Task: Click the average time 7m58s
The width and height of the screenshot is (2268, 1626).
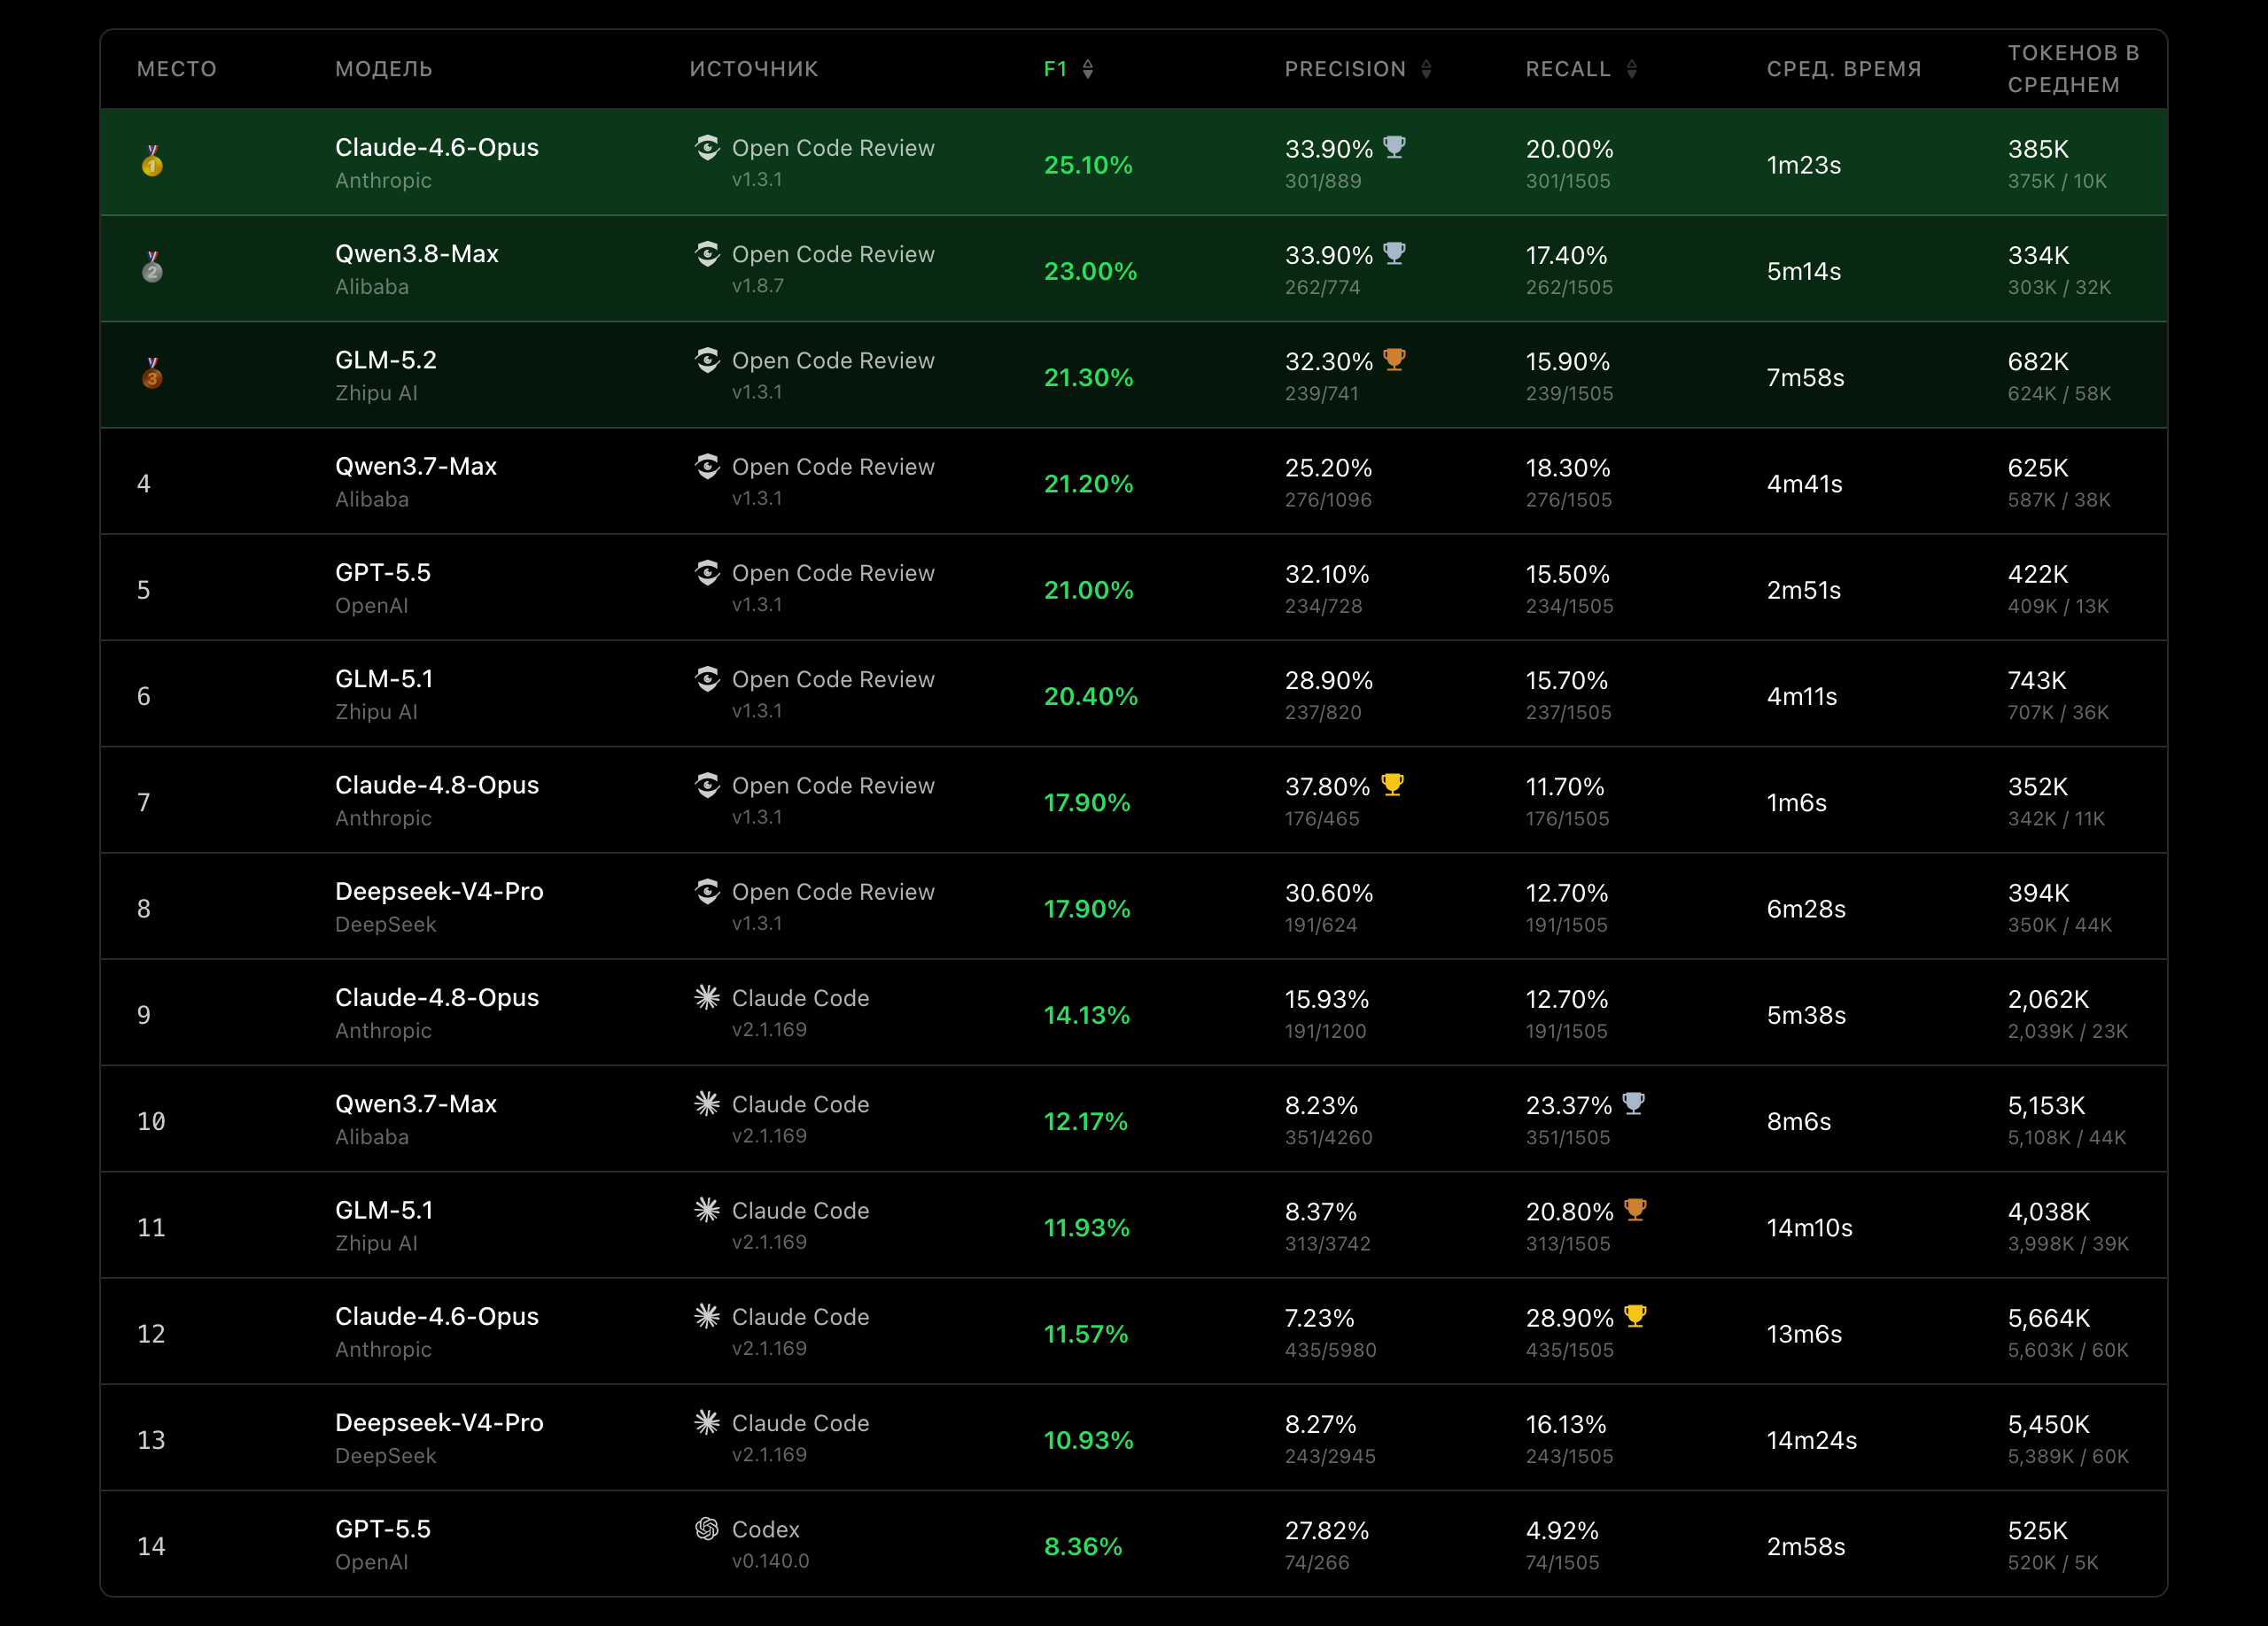Action: tap(1805, 378)
